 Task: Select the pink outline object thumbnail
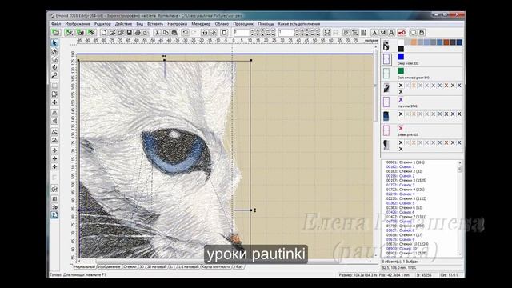click(386, 130)
